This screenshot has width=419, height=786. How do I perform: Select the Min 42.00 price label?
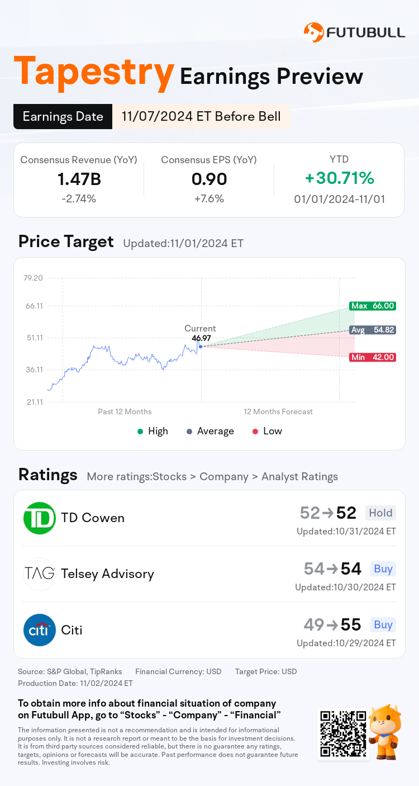pyautogui.click(x=372, y=357)
